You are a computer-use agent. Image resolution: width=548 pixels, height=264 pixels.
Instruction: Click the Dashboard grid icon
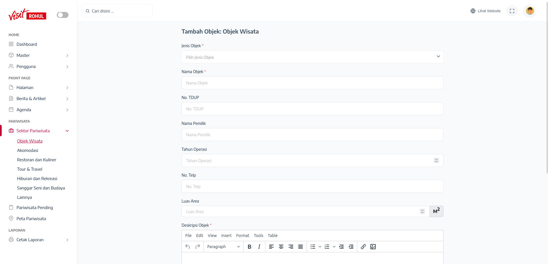tap(11, 44)
